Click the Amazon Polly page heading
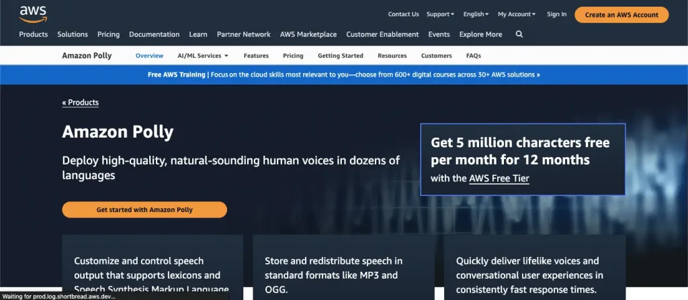Screen dimensions: 688x300 click(118, 132)
